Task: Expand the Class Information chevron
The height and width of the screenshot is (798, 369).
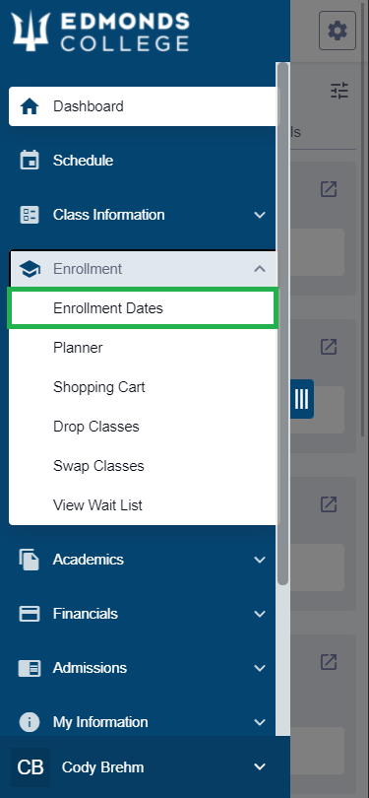Action: pyautogui.click(x=260, y=215)
